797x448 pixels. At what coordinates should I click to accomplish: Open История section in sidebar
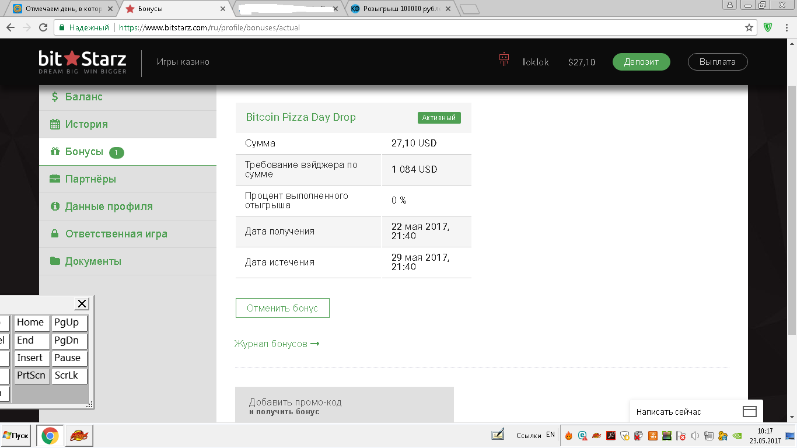point(86,124)
